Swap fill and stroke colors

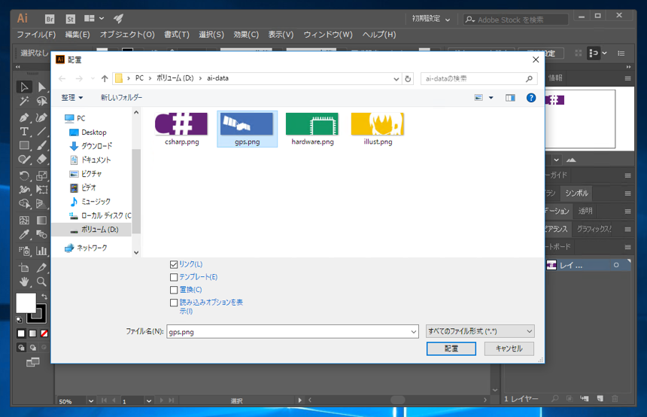coord(44,297)
